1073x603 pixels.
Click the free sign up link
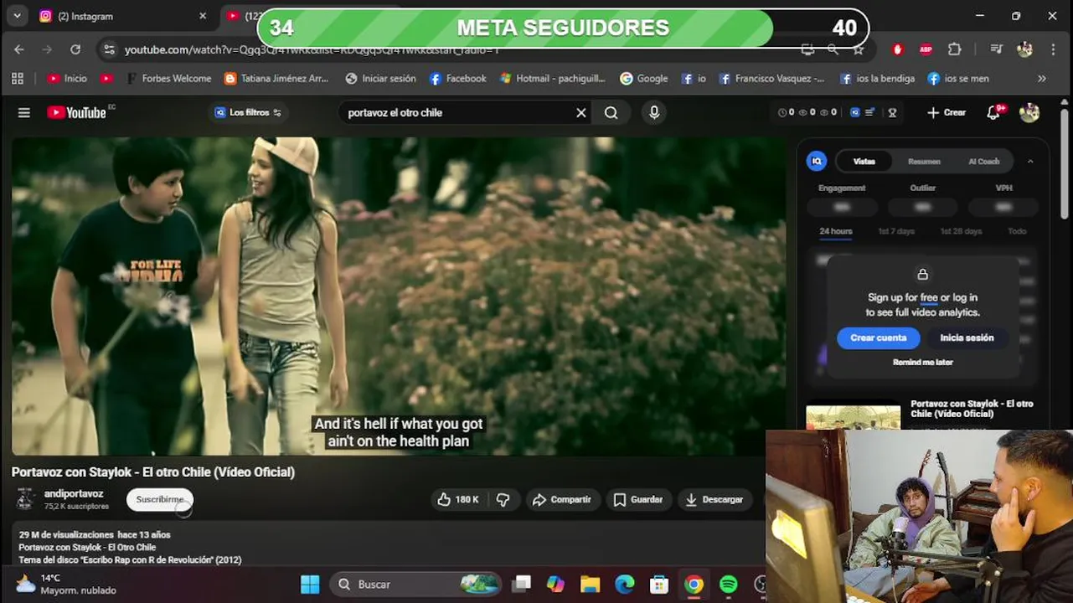tap(929, 297)
